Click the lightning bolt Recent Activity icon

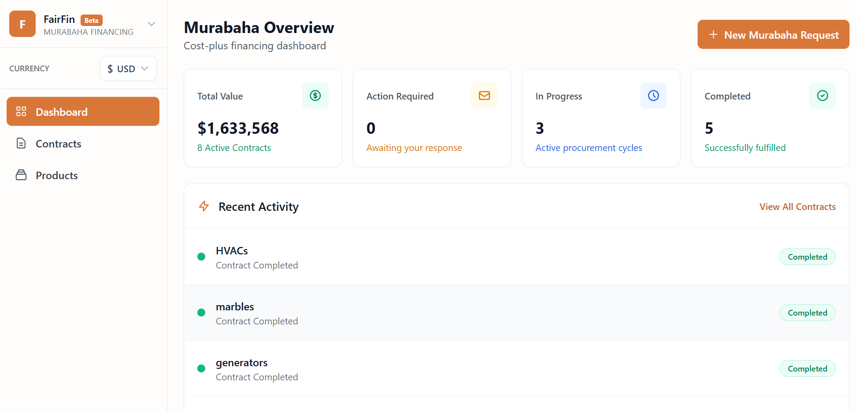tap(204, 206)
